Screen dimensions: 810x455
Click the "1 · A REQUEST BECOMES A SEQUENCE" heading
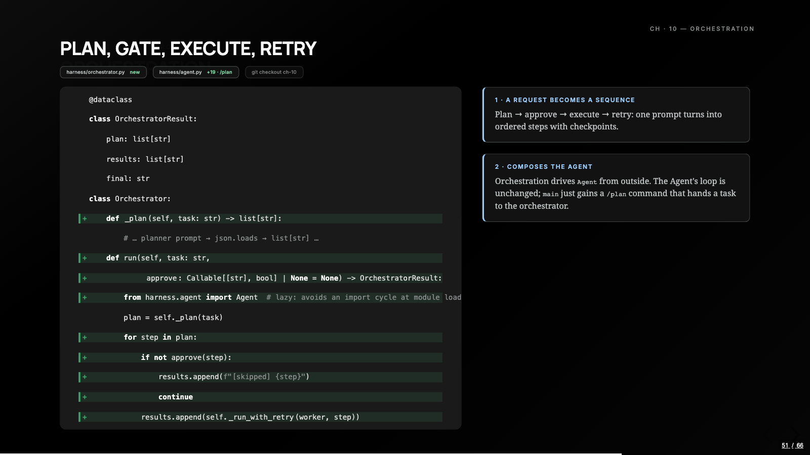pos(564,100)
